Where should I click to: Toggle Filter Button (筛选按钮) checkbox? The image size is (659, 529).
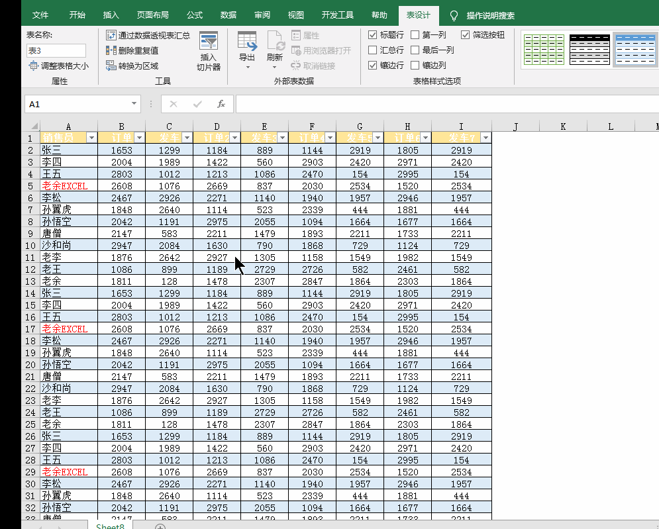465,35
